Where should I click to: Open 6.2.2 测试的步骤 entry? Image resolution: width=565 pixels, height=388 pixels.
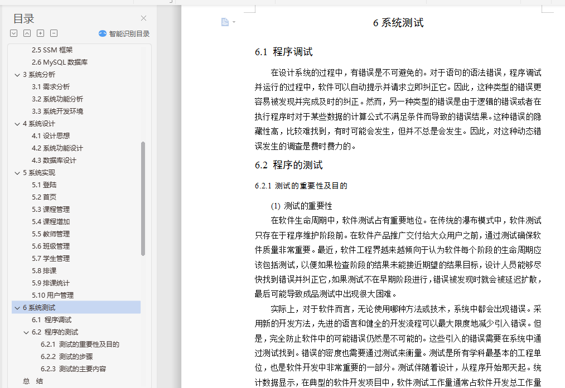click(67, 356)
